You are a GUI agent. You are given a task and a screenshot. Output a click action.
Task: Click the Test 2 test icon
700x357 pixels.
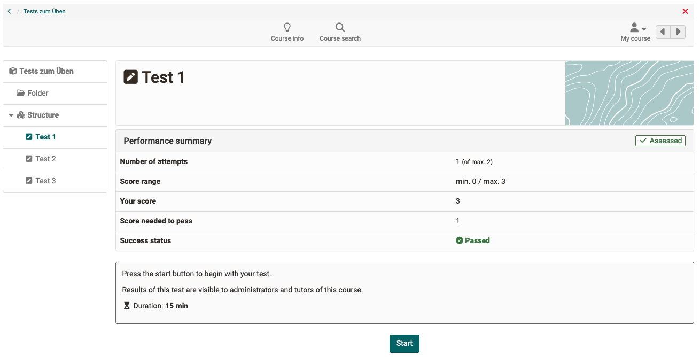click(x=29, y=158)
